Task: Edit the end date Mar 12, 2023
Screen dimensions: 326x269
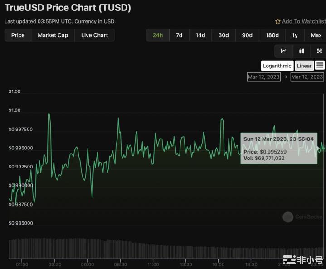Action: pos(307,77)
